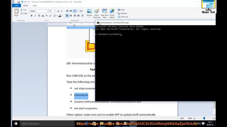Click the 'net start wuauserv' bullet line
This screenshot has height=127, width=227.
[86, 108]
